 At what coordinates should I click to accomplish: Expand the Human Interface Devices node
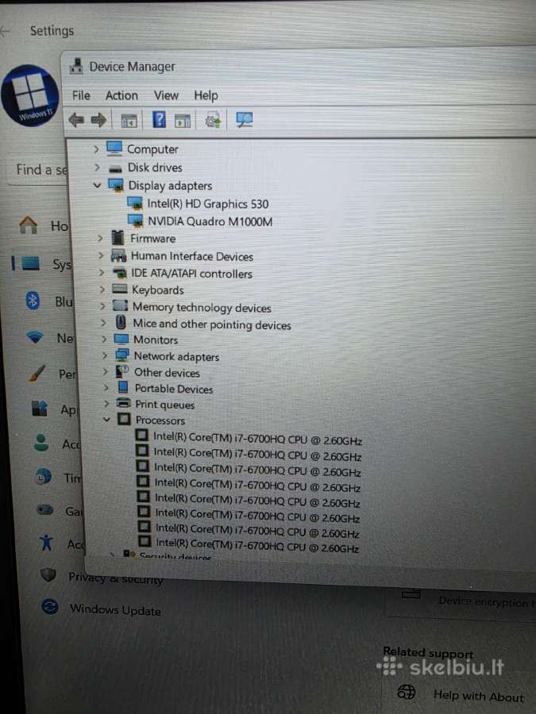click(x=101, y=255)
